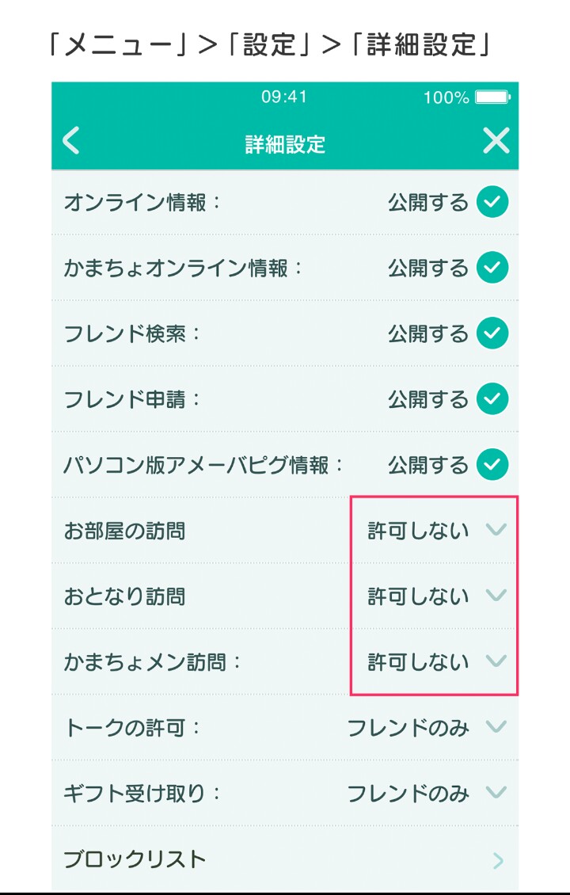Select the ブロックリスト menu row
570x895 pixels.
click(x=285, y=859)
